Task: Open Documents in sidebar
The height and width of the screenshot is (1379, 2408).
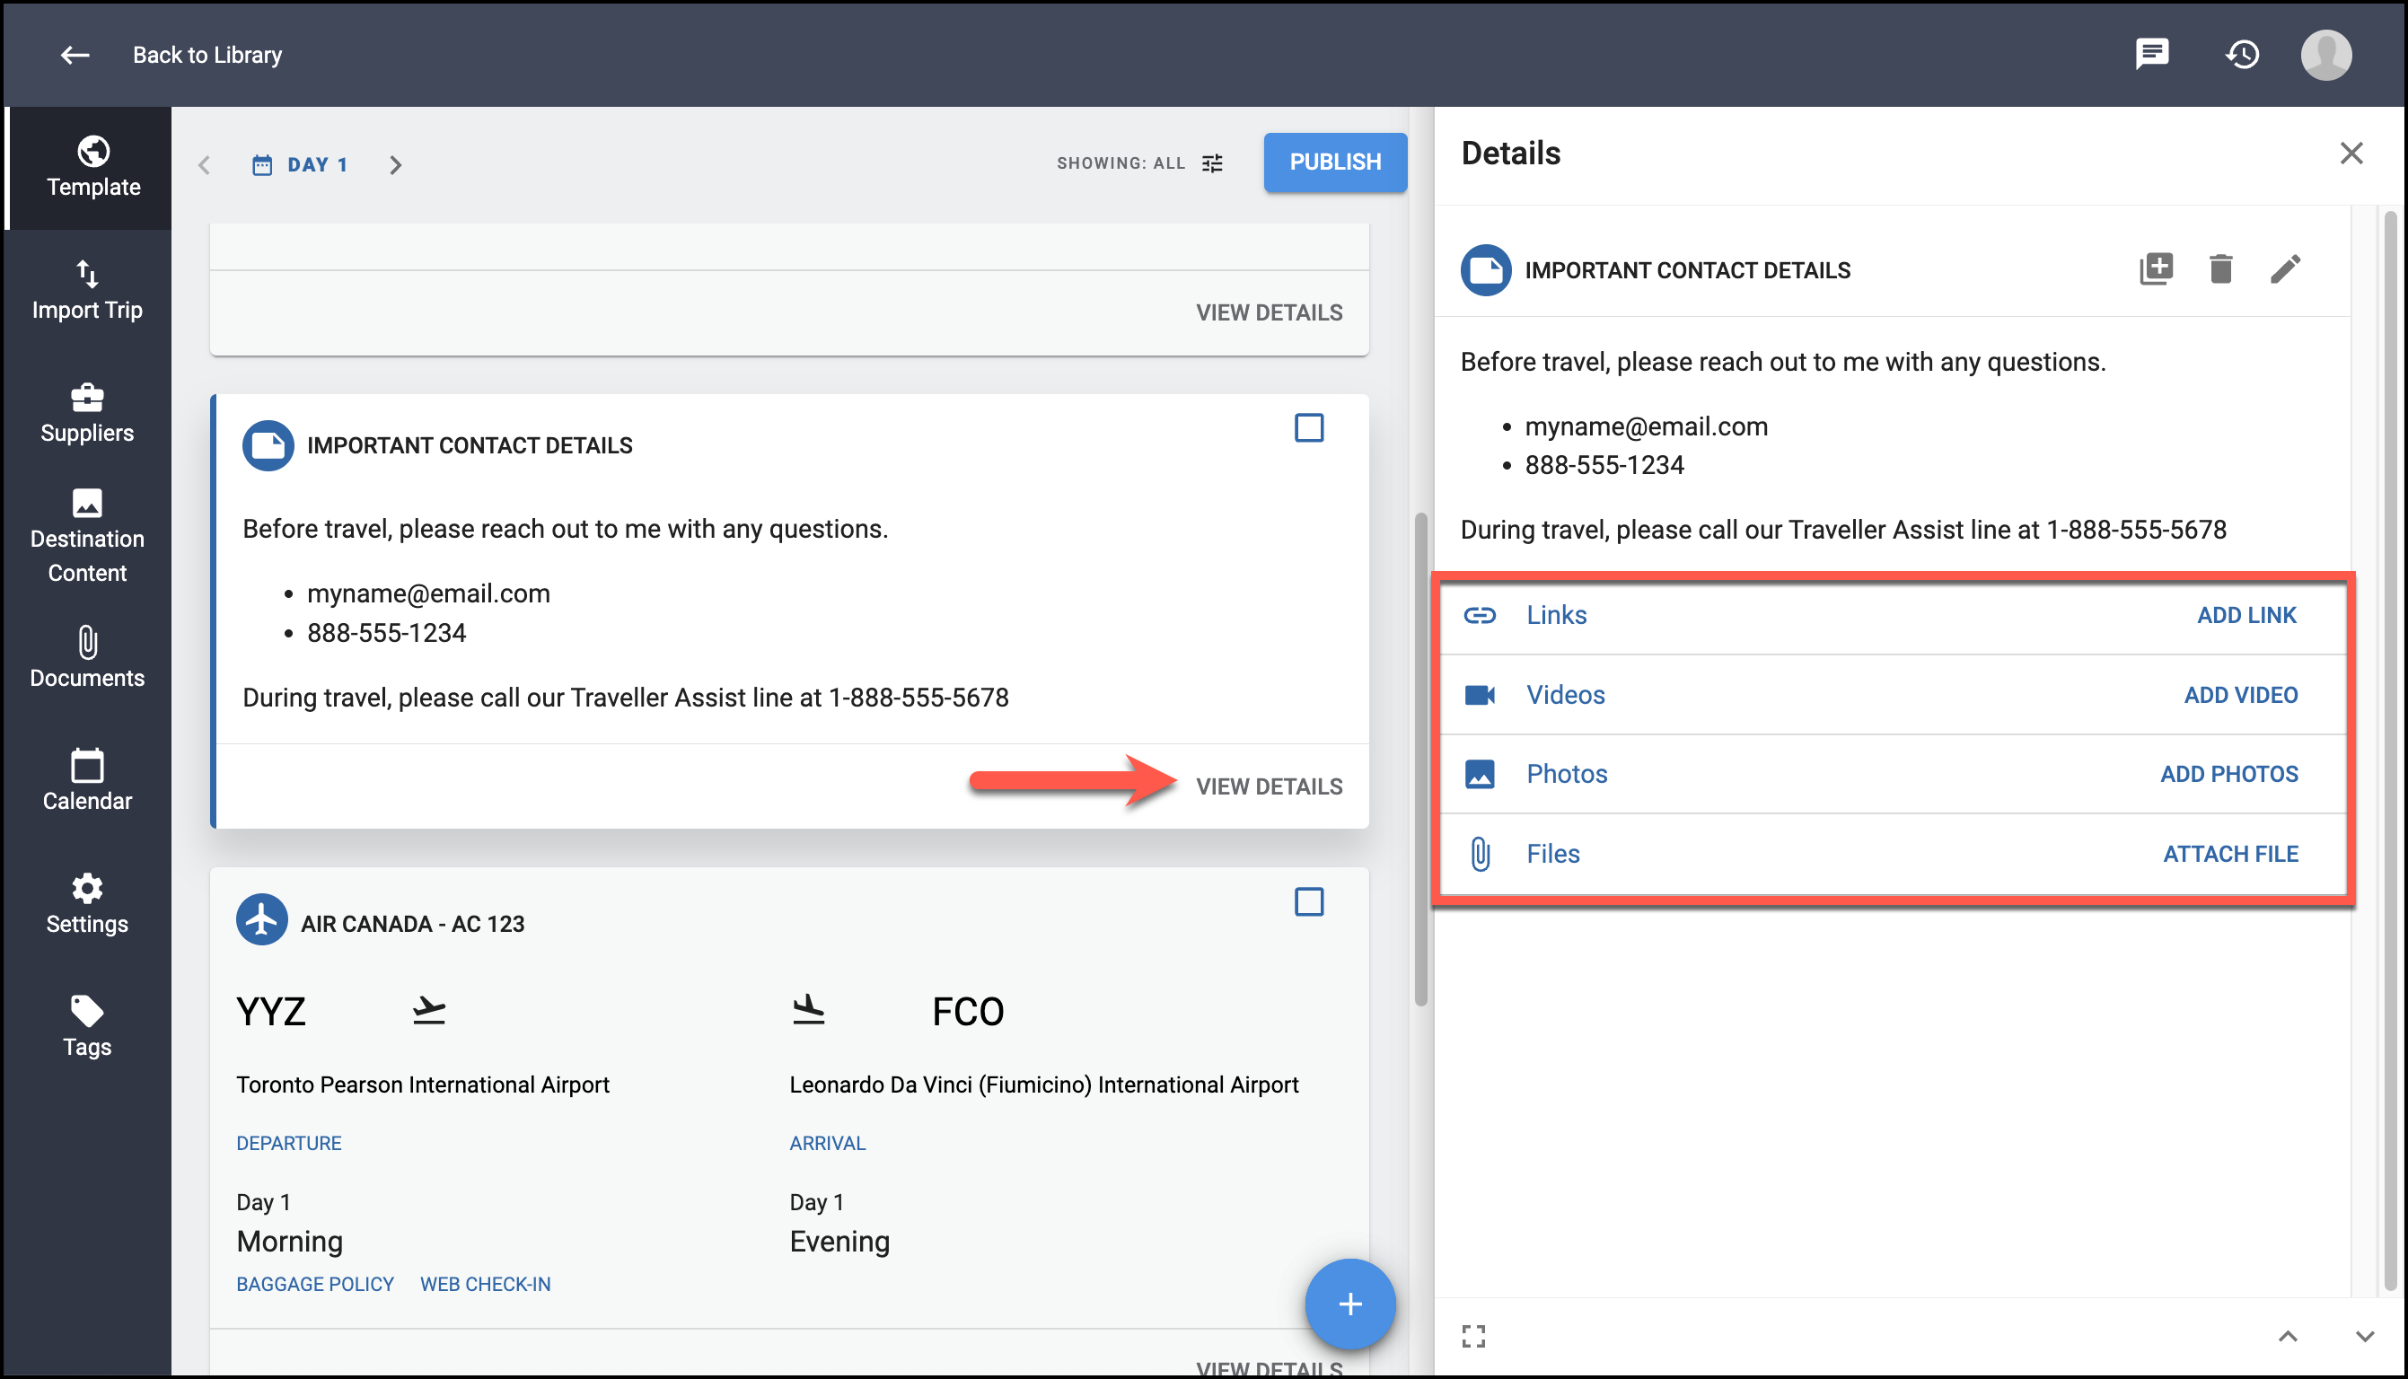Action: 87,658
